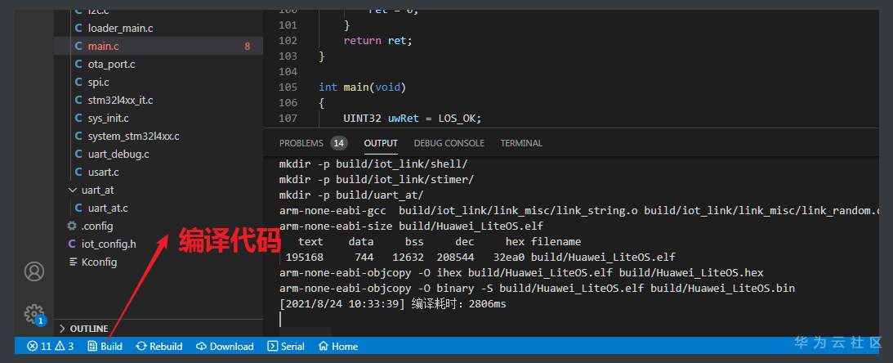Viewport: 893px width, 363px height.
Task: Switch to the DEBUG CONSOLE tab
Action: (x=449, y=143)
